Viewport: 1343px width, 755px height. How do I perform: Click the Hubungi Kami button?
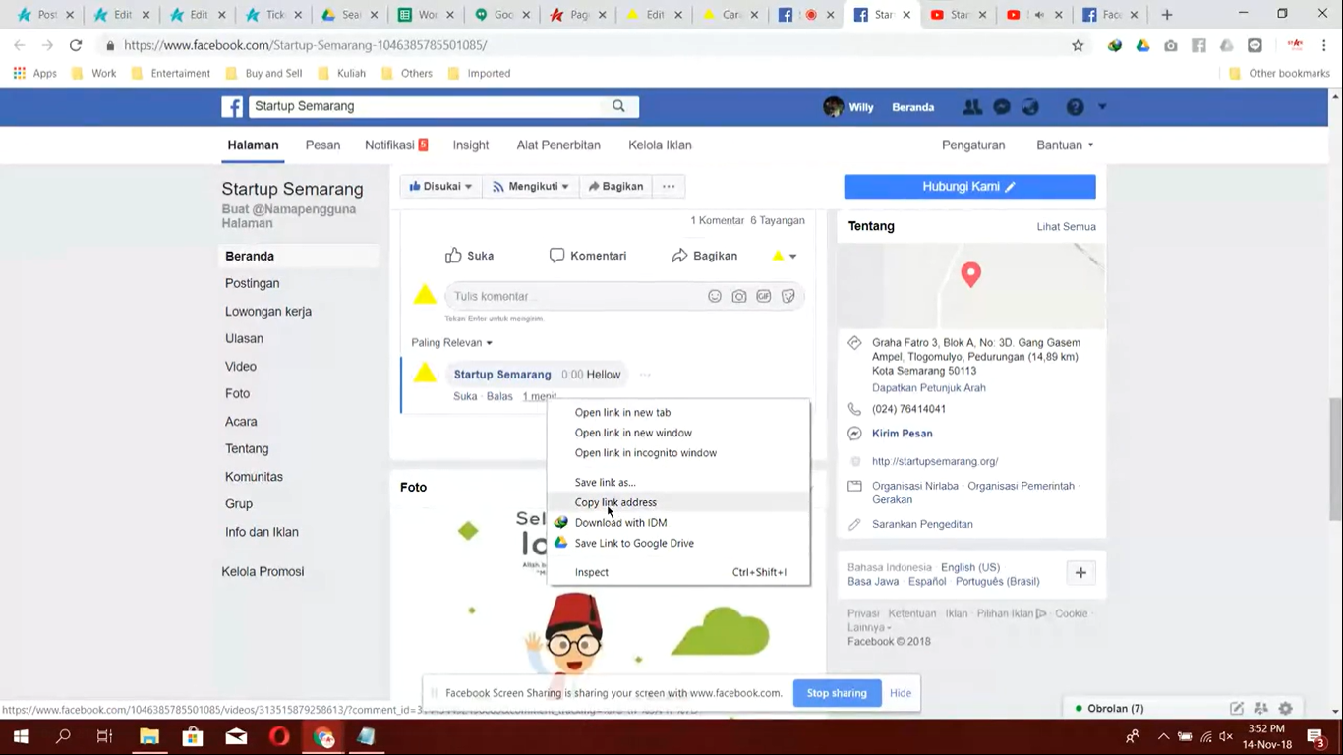pyautogui.click(x=969, y=187)
